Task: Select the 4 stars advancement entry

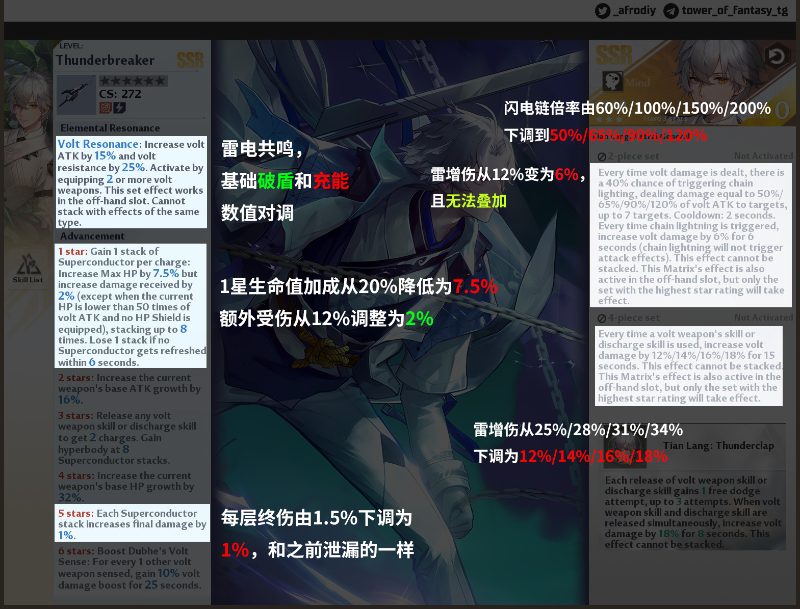Action: pos(127,486)
